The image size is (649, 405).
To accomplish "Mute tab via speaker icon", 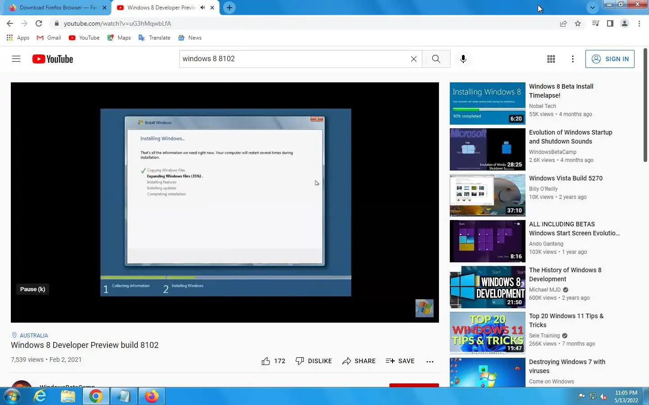I will pos(203,8).
